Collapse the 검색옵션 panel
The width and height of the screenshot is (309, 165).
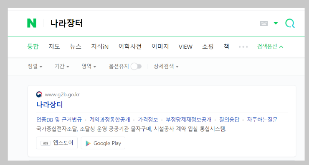pos(270,46)
